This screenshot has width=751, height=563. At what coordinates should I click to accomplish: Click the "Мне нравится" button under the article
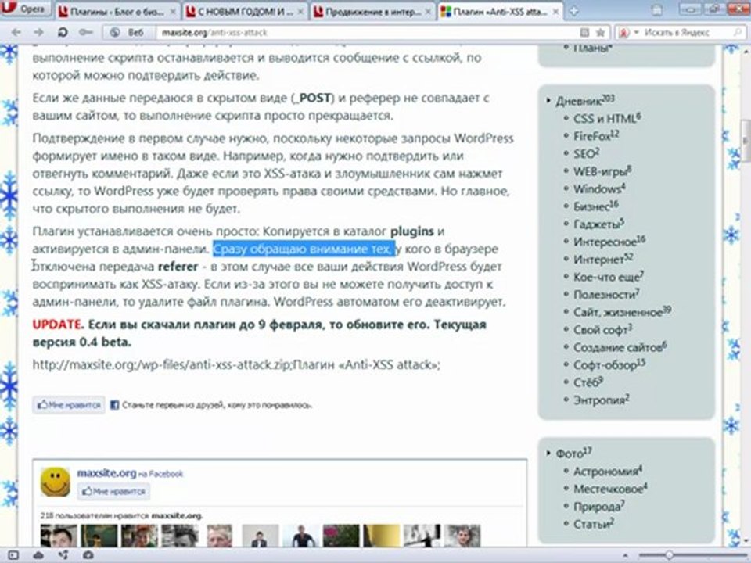69,405
